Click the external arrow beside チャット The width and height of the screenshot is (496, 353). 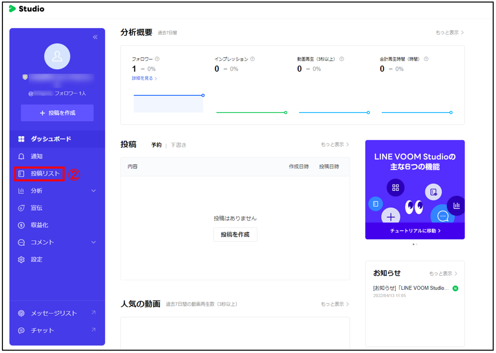click(x=93, y=330)
